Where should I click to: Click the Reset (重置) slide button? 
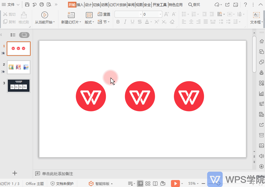(x=104, y=14)
